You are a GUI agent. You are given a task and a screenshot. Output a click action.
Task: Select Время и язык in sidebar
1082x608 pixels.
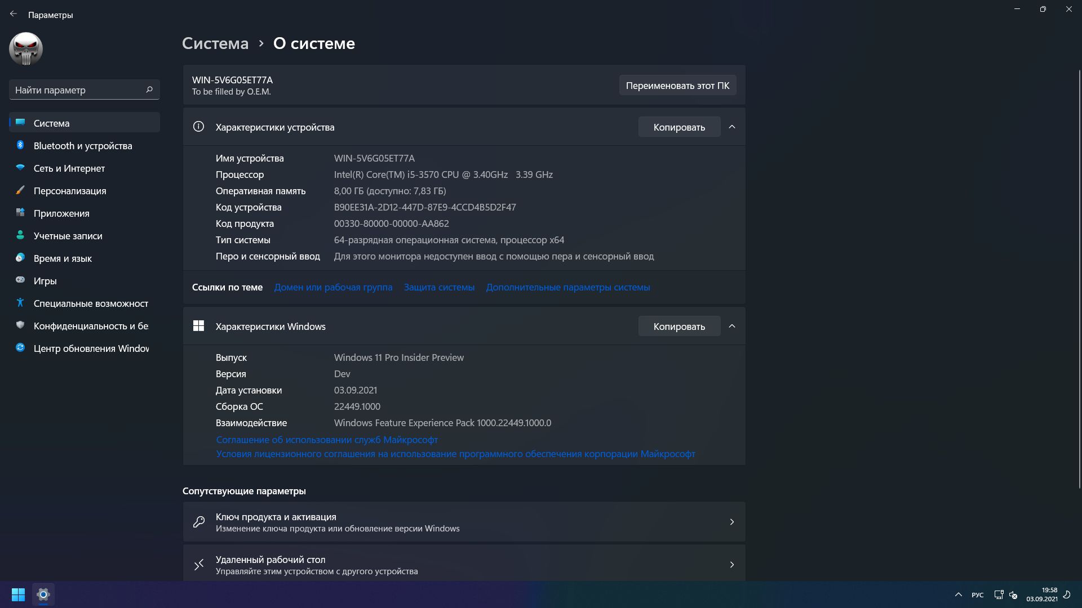(63, 258)
